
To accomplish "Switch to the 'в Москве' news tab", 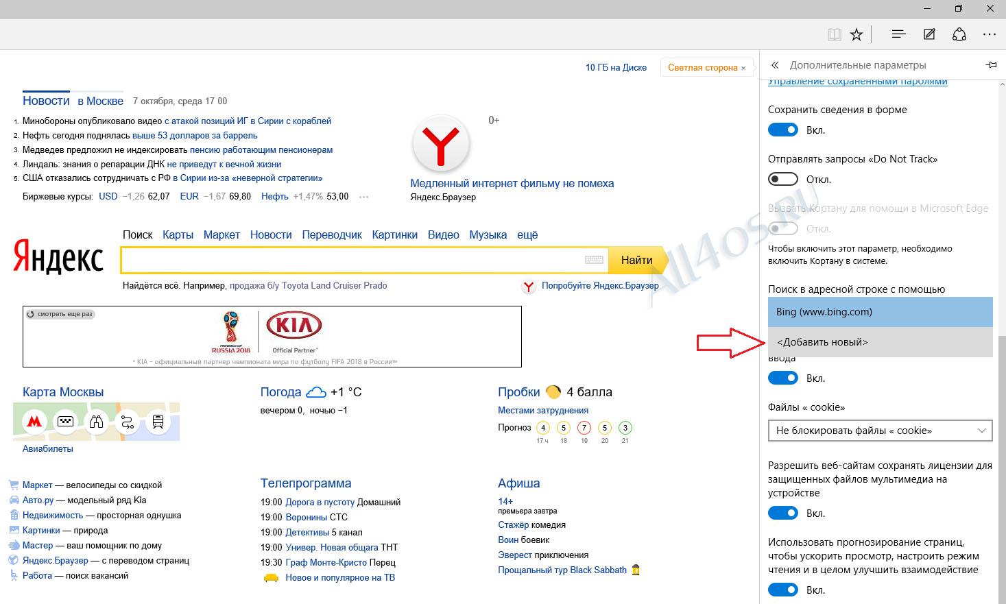I will tap(101, 101).
